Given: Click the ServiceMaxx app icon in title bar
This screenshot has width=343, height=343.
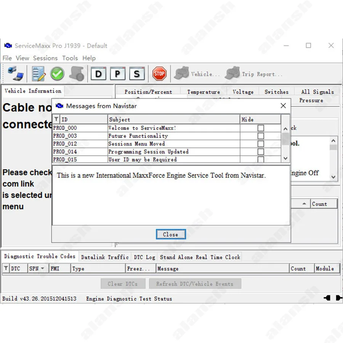Looking at the screenshot, I should tap(8, 45).
